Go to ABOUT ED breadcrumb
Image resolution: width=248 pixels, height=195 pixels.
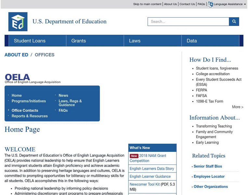click(x=16, y=55)
